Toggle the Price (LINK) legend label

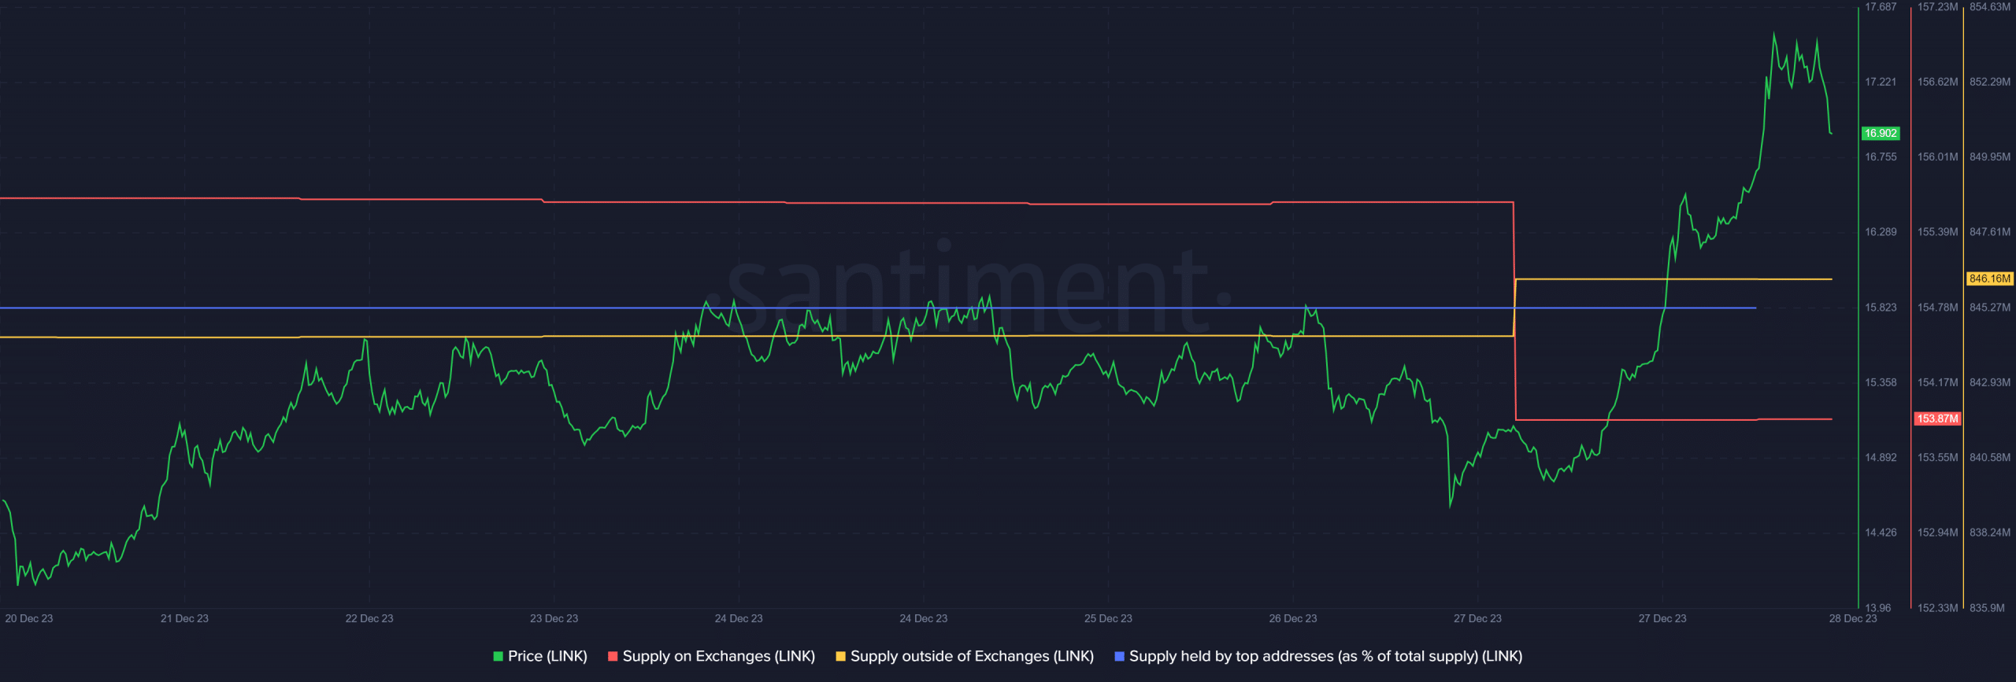coord(547,656)
